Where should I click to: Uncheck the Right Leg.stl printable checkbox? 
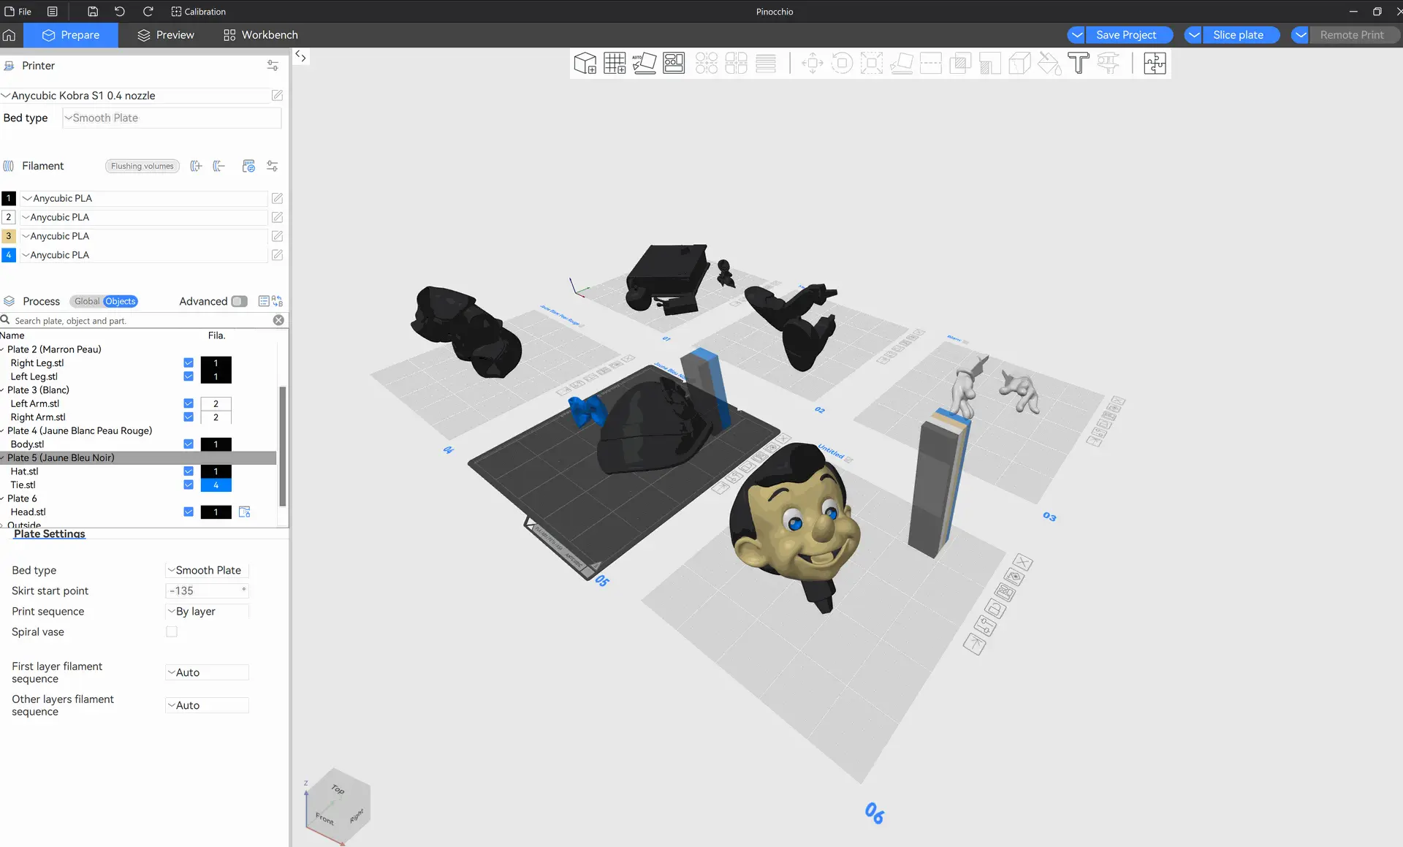[x=189, y=363]
